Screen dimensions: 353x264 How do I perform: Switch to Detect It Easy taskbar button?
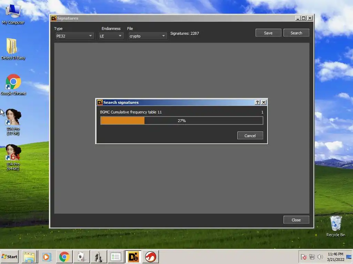[x=133, y=257]
